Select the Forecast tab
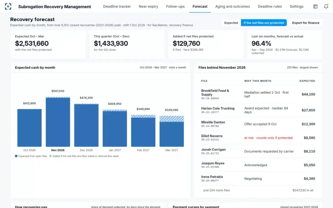The image size is (333, 208). tap(200, 6)
